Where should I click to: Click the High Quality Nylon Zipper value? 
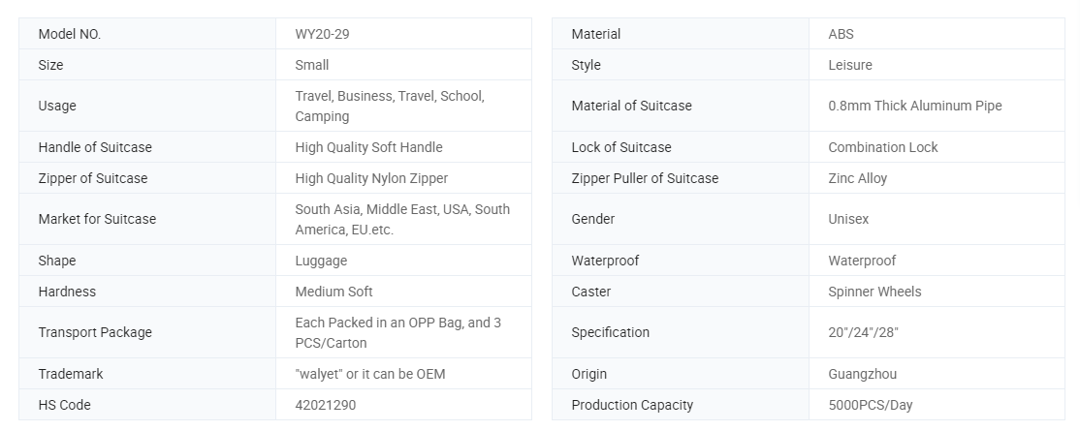point(371,178)
